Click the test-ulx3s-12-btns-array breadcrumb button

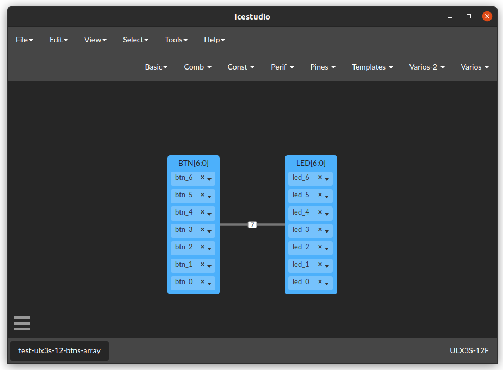[x=59, y=350]
